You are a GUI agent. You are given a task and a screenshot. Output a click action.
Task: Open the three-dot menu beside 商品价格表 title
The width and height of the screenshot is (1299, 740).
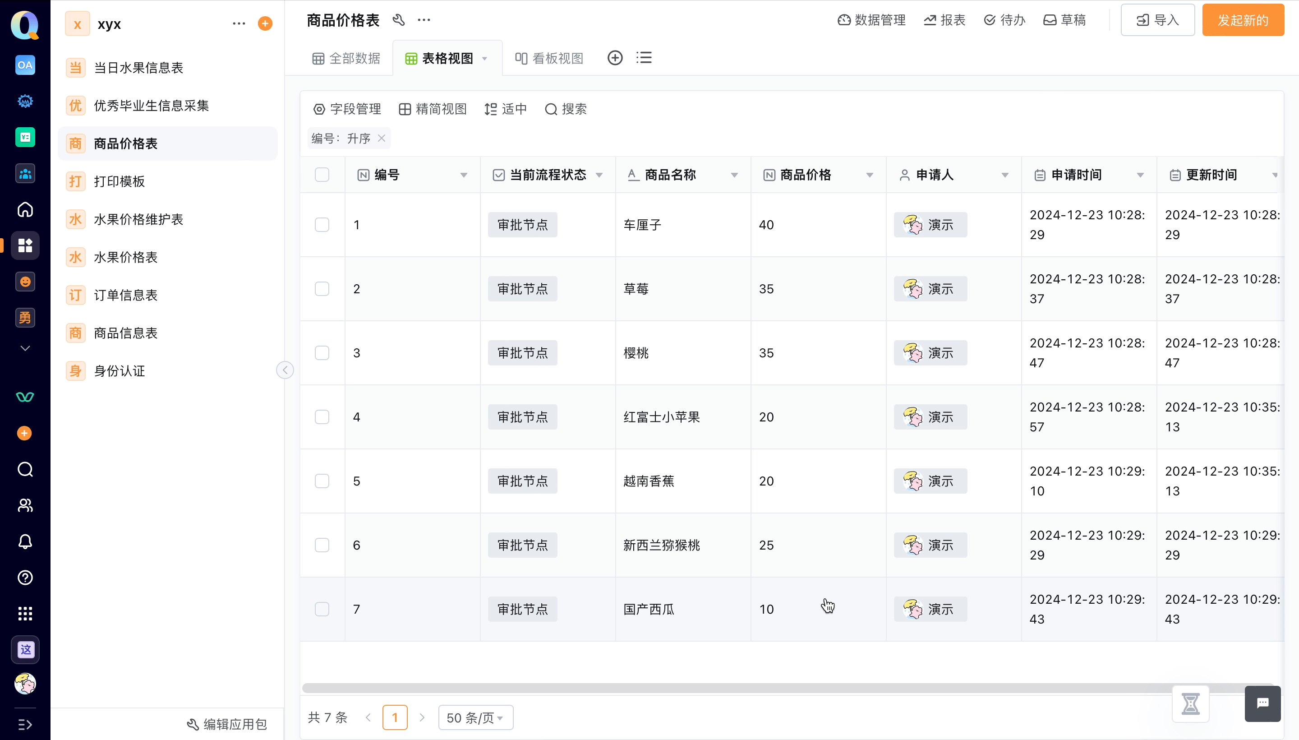[x=424, y=20]
